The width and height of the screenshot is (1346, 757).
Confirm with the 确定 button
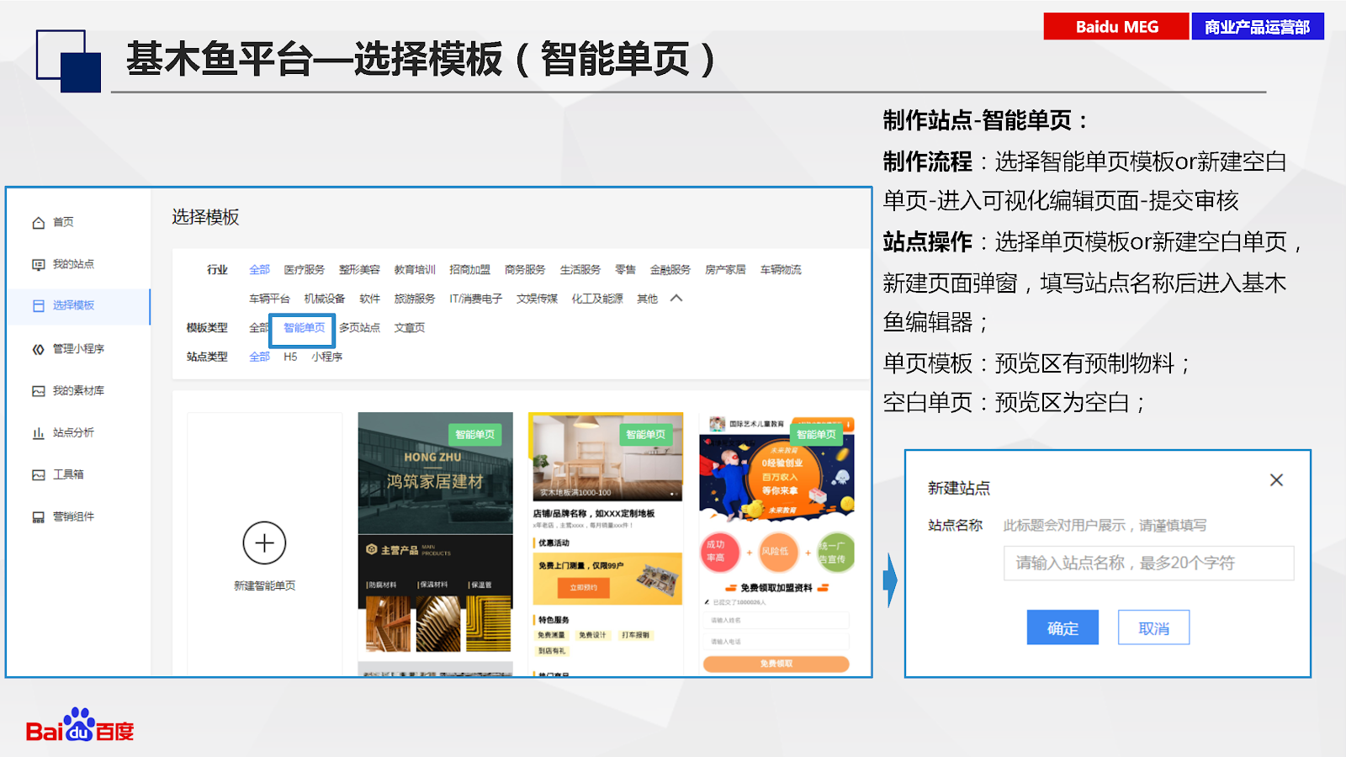[x=1062, y=627]
